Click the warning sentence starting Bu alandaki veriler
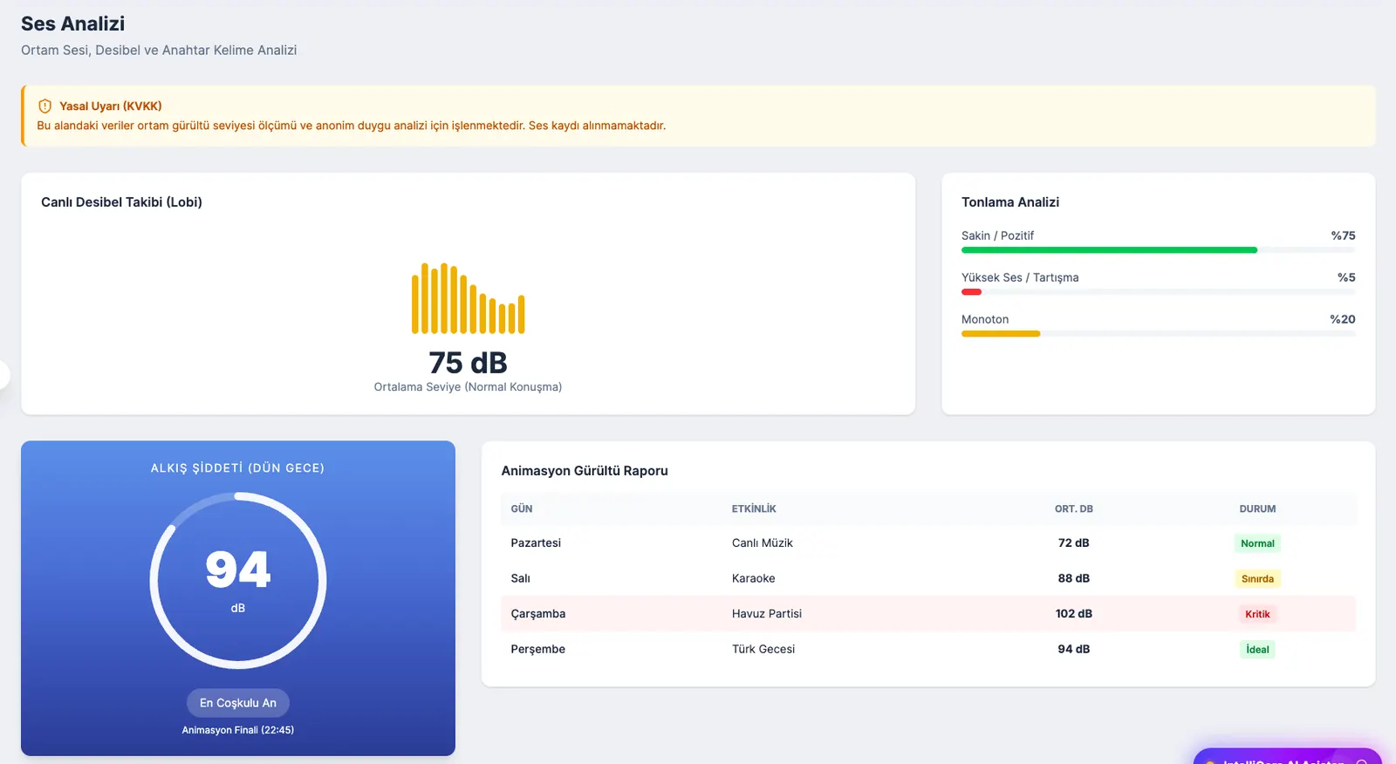Screen dimensions: 1396x764 pyautogui.click(x=351, y=126)
